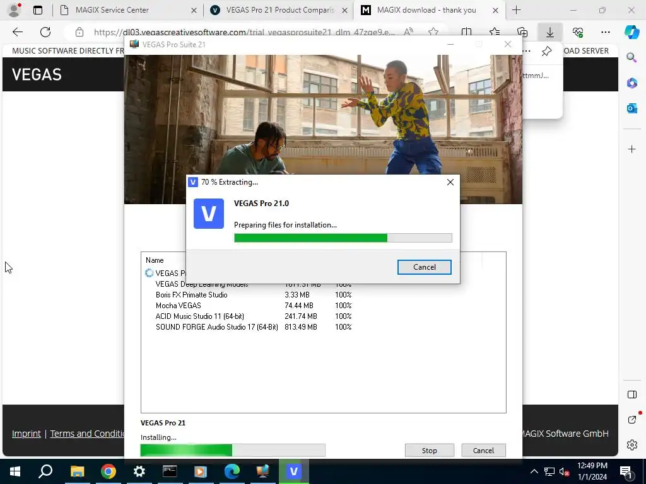The height and width of the screenshot is (484, 646).
Task: Stop the VEGAS Pro Suite installation
Action: (429, 450)
